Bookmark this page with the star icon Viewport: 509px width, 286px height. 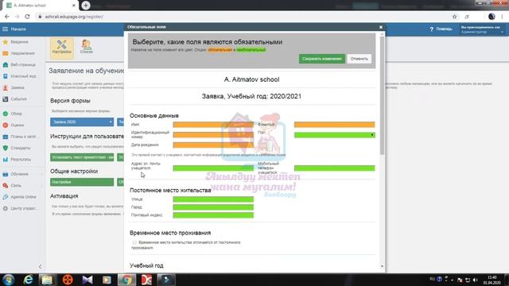[454, 17]
